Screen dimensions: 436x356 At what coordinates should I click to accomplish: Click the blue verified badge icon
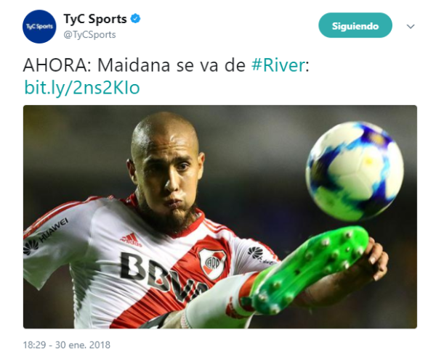point(136,19)
